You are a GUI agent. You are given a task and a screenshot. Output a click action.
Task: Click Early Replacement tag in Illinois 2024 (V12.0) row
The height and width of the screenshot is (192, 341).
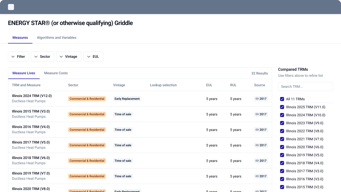pos(127,99)
